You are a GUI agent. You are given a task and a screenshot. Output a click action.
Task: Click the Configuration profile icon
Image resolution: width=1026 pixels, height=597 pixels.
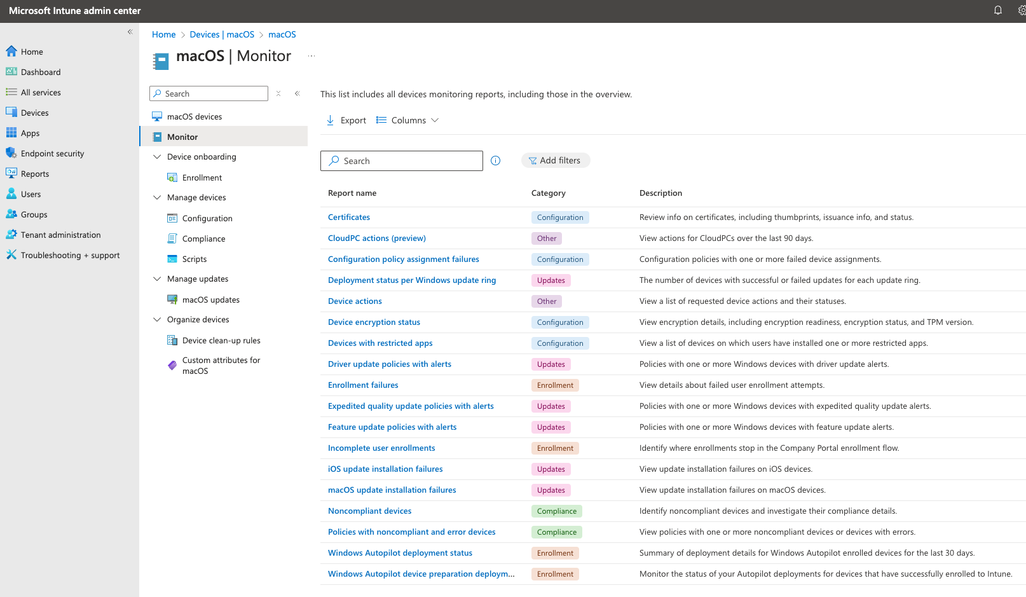172,218
